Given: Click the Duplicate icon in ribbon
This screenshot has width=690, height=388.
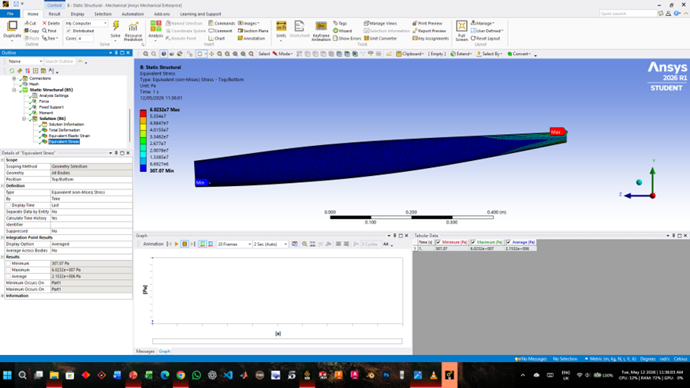Looking at the screenshot, I should pos(12,29).
